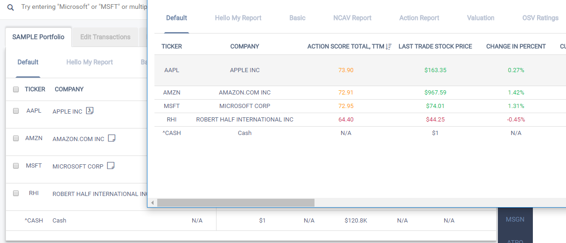The image size is (566, 243).
Task: Click the 0.27% change value
Action: pos(516,70)
